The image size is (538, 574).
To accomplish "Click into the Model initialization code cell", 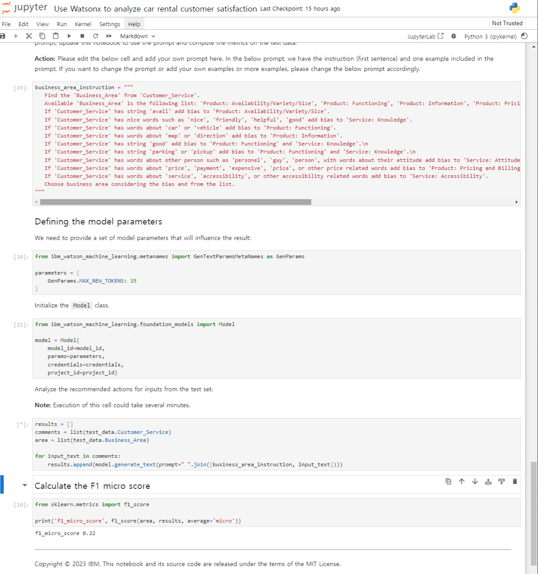I will click(276, 348).
